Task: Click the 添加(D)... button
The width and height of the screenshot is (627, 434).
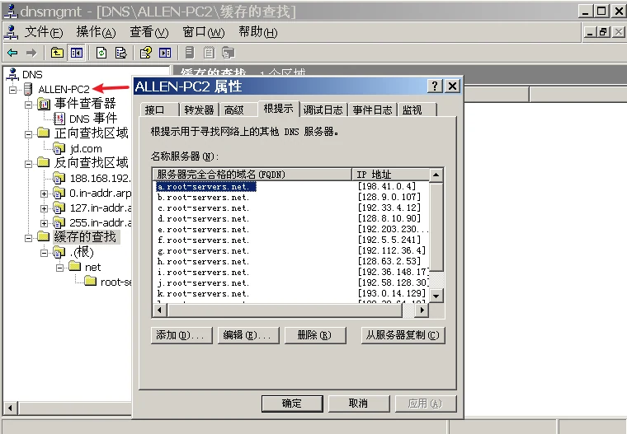Action: (x=181, y=335)
